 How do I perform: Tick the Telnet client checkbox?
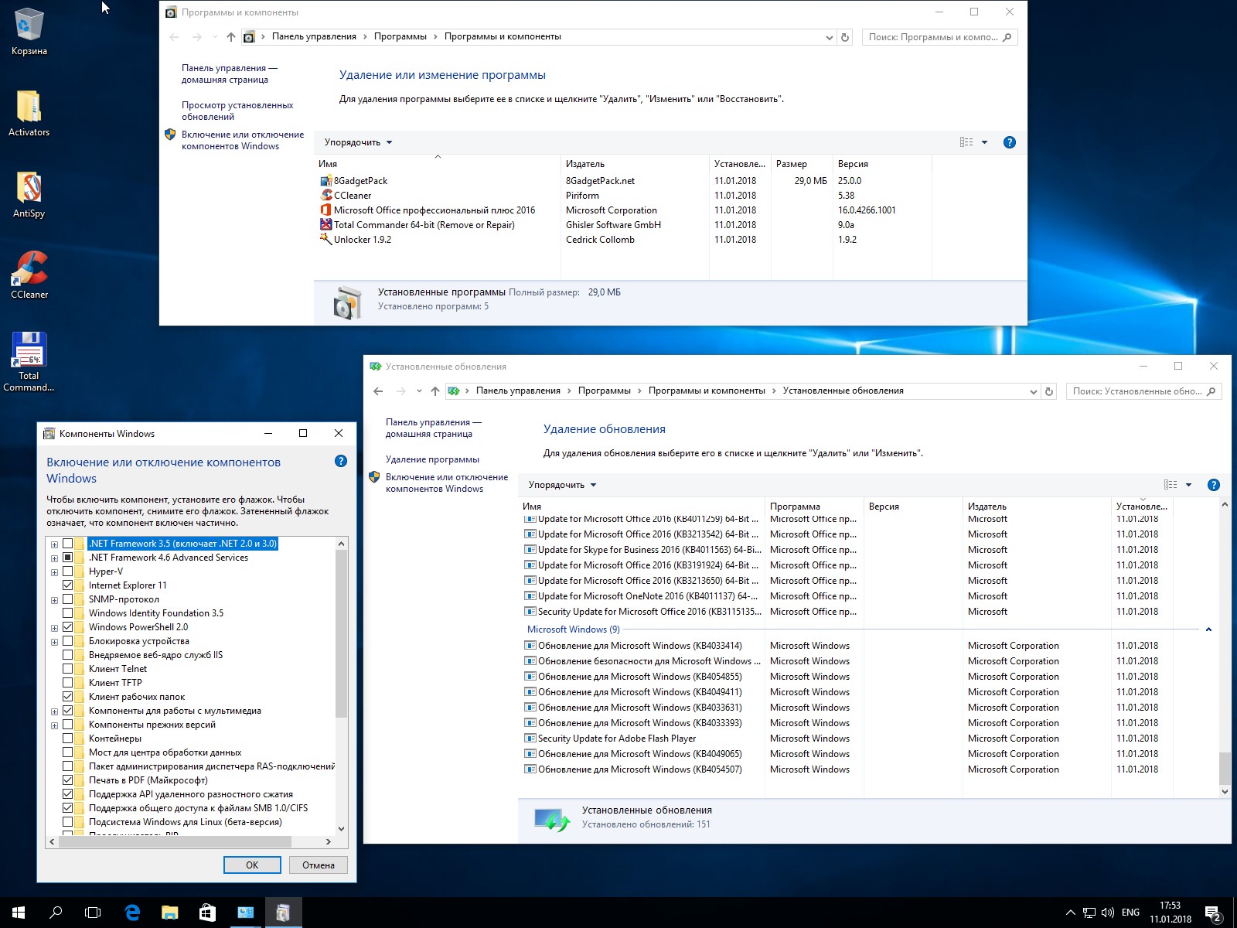pyautogui.click(x=68, y=669)
